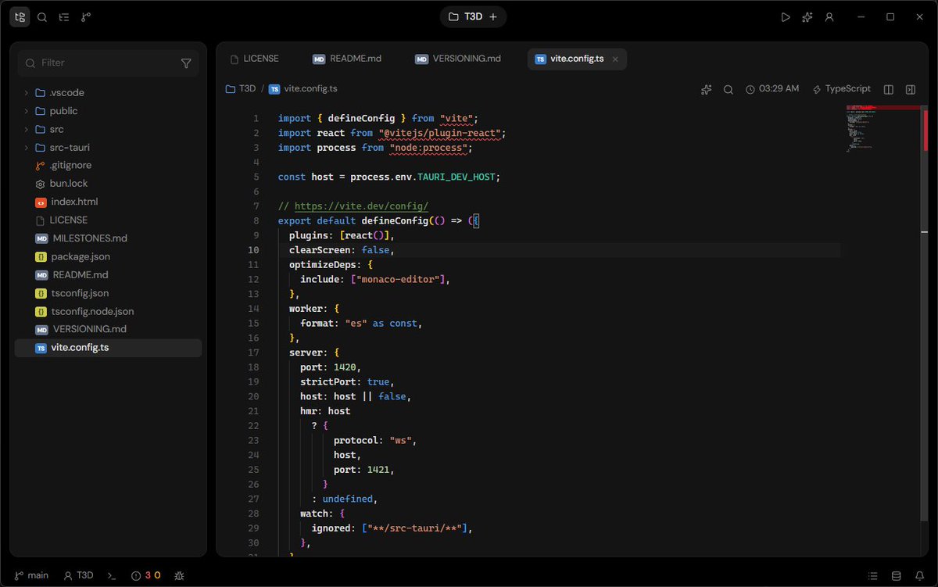
Task: Click T3D folder in breadcrumb
Action: (x=241, y=89)
